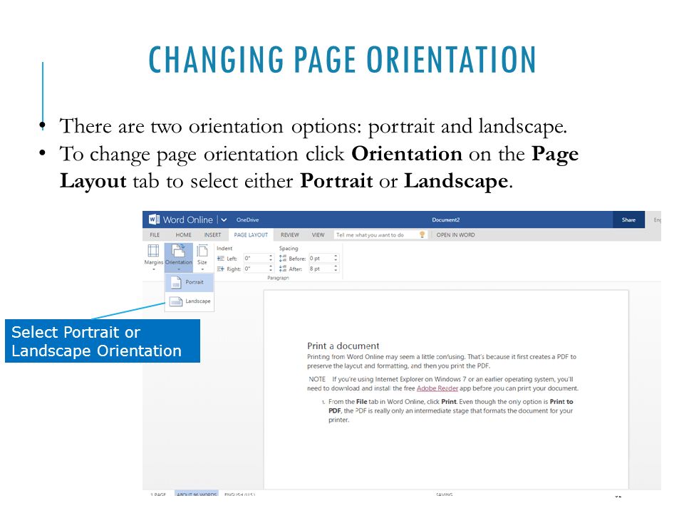Click the lightbulb icon in Tell me box
Viewport: 684px width, 513px height.
click(x=422, y=234)
